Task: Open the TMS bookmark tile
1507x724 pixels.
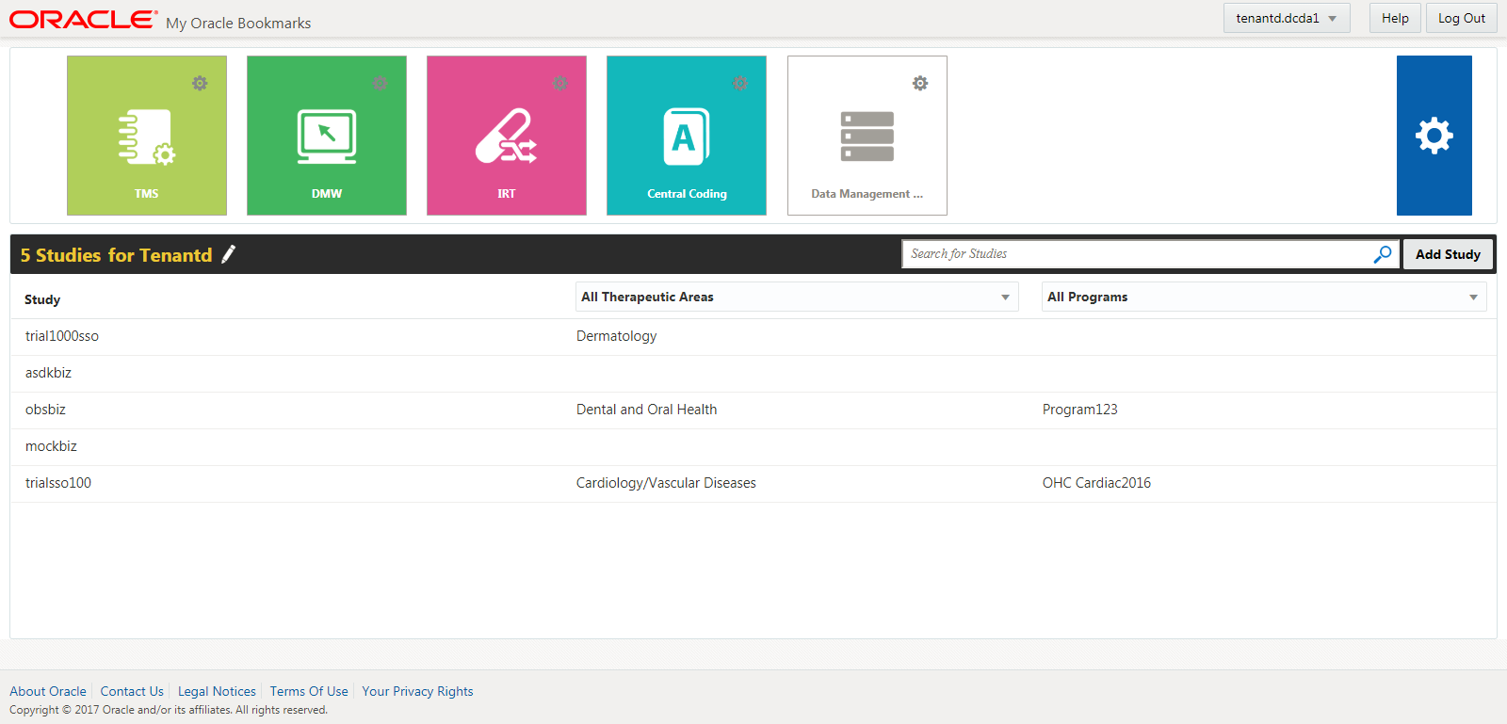Action: click(147, 136)
